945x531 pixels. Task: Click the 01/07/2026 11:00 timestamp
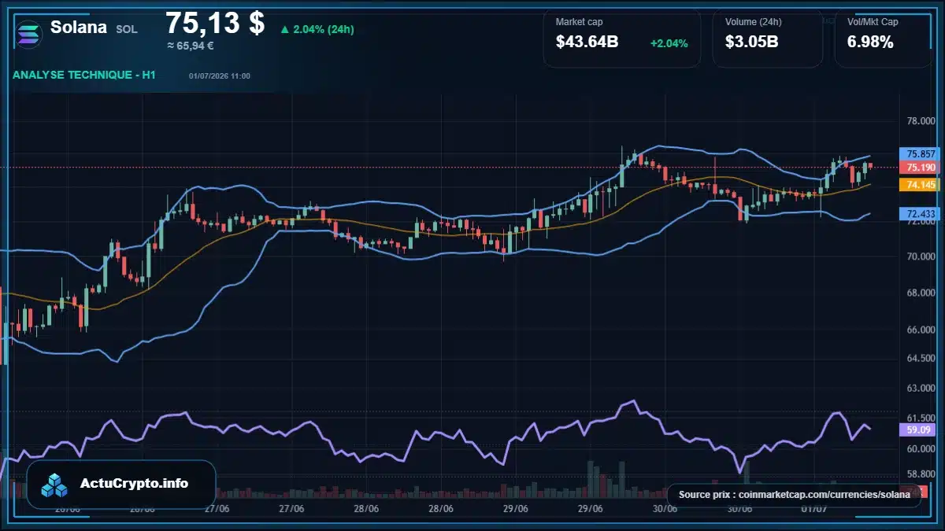pyautogui.click(x=220, y=76)
